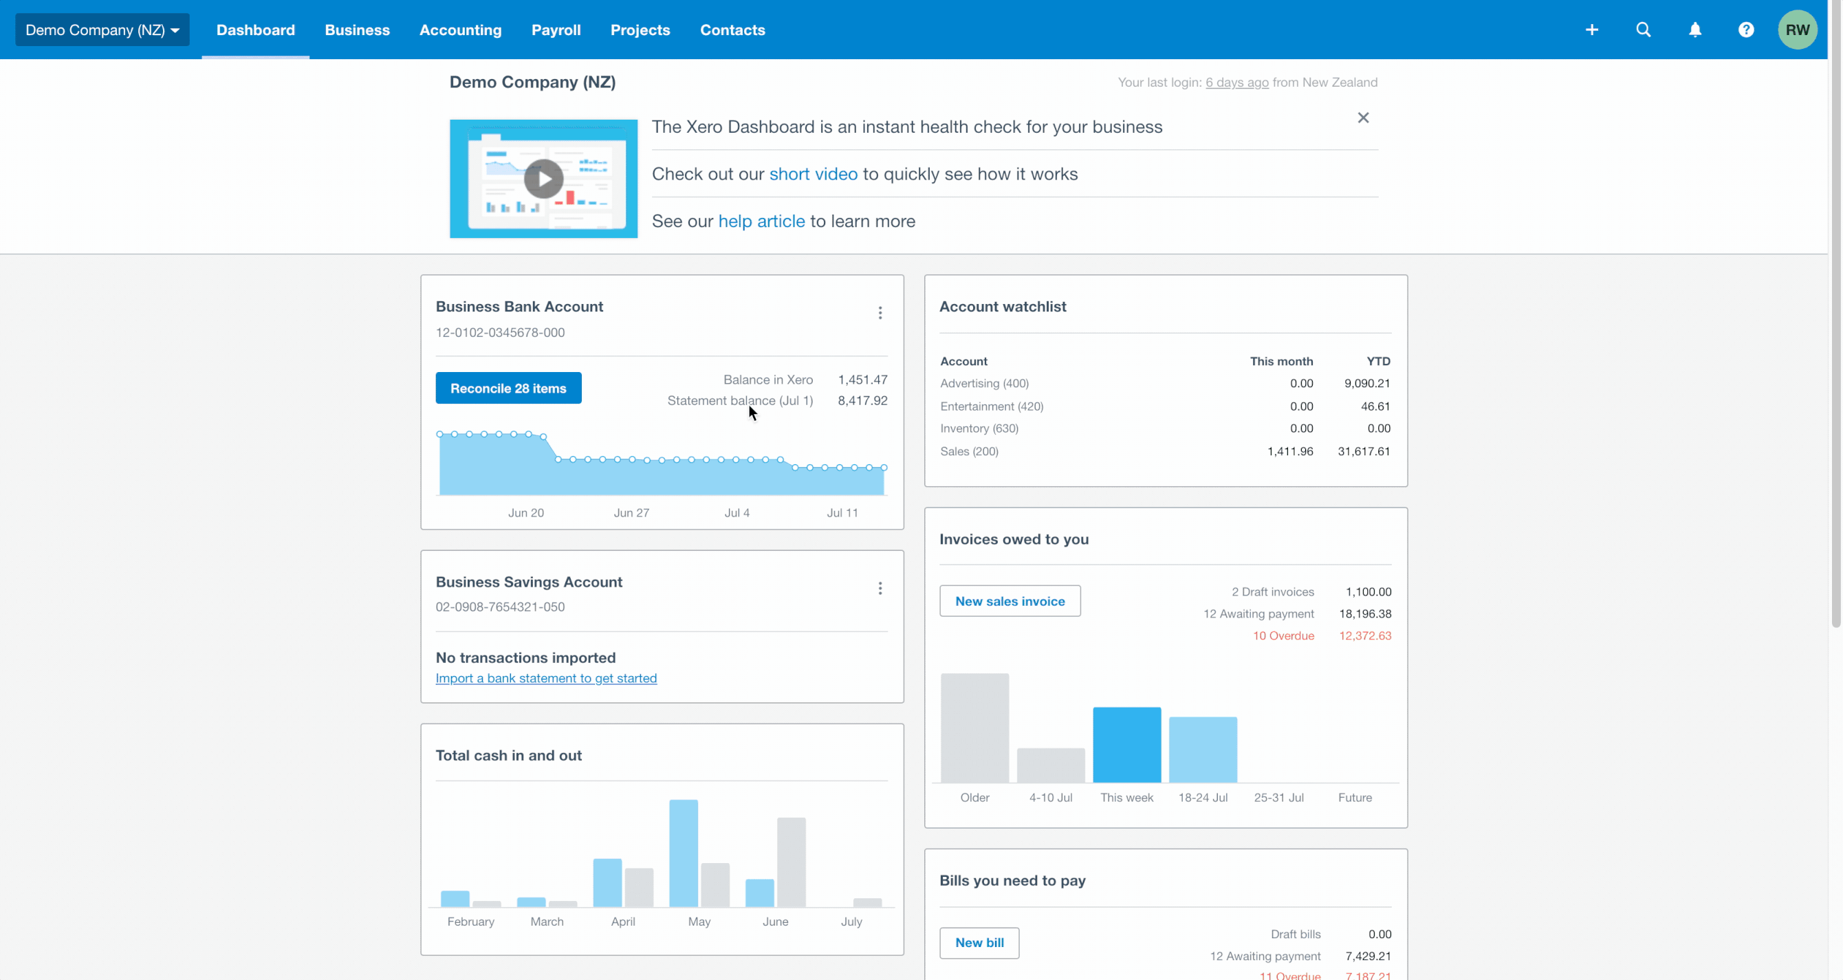Viewport: 1843px width, 980px height.
Task: Open Entertainment (420) account in watchlist
Action: (x=992, y=406)
